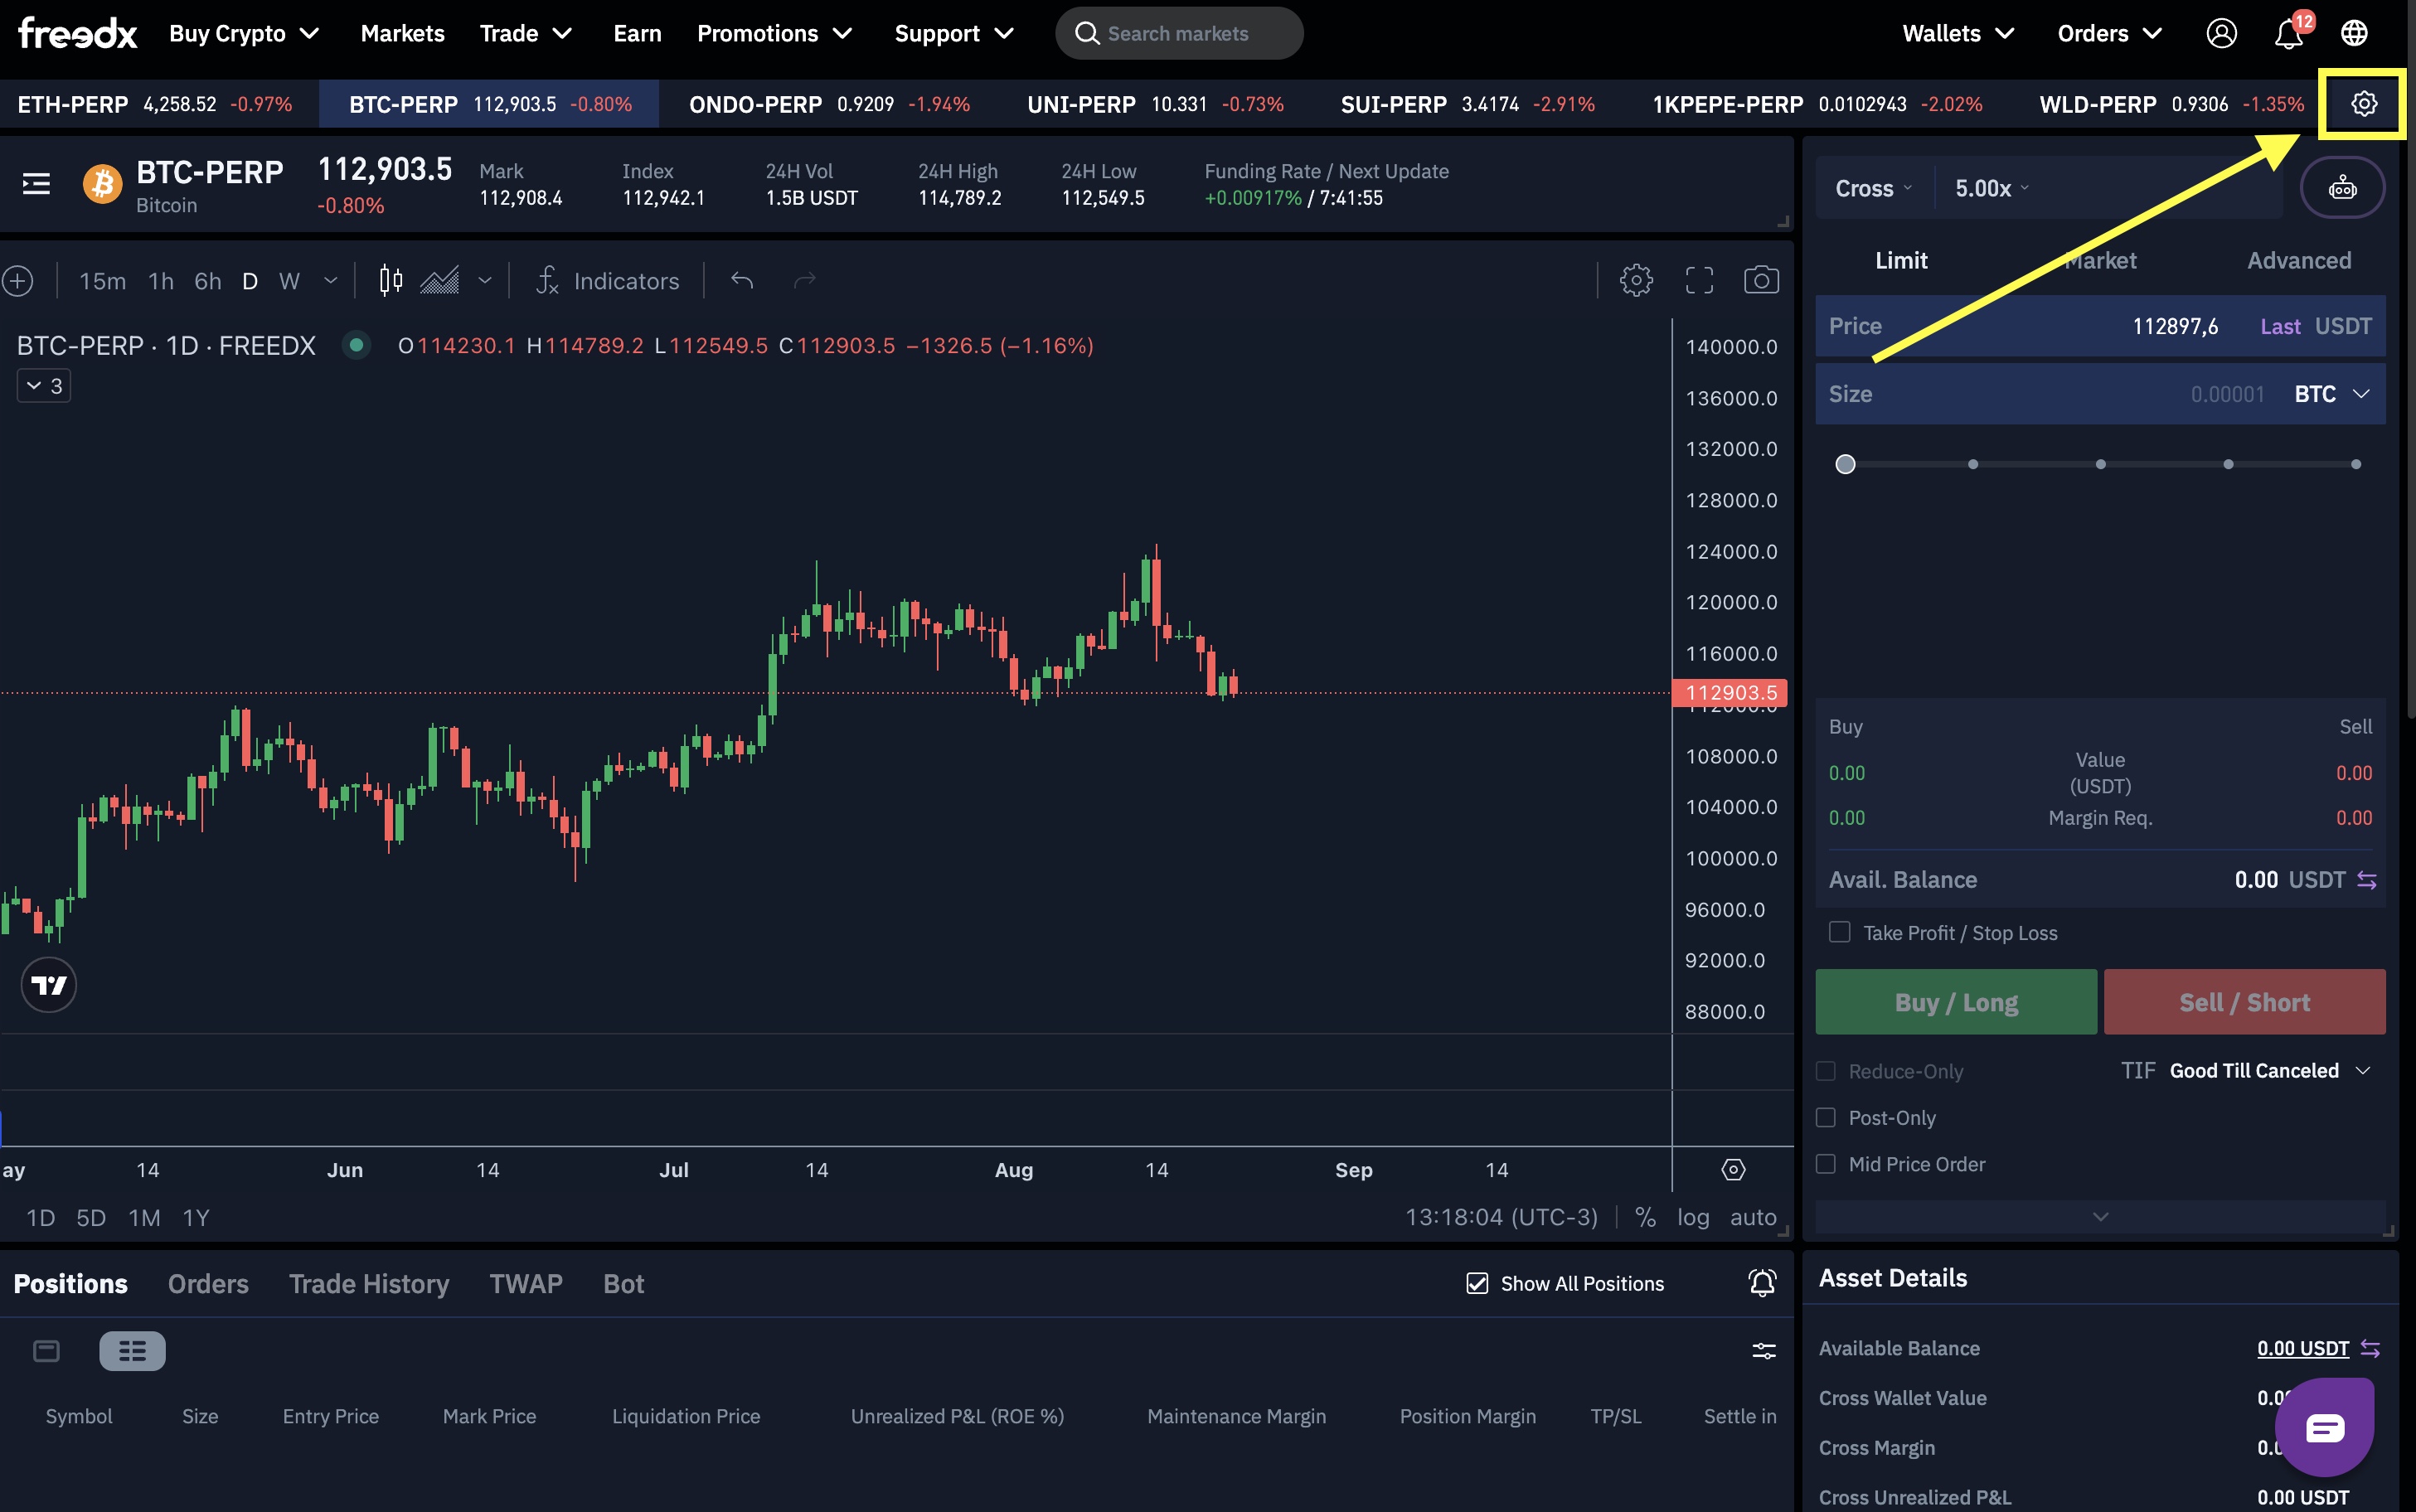Open the ticker bar settings gear
2416x1512 pixels.
(2363, 104)
